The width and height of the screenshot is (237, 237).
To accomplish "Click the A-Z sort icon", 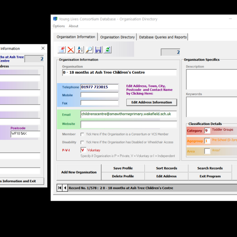I will click(80, 50).
